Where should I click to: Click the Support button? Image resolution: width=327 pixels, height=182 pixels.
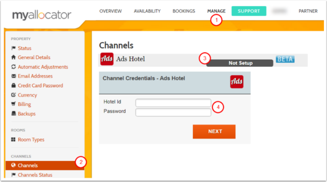[249, 11]
